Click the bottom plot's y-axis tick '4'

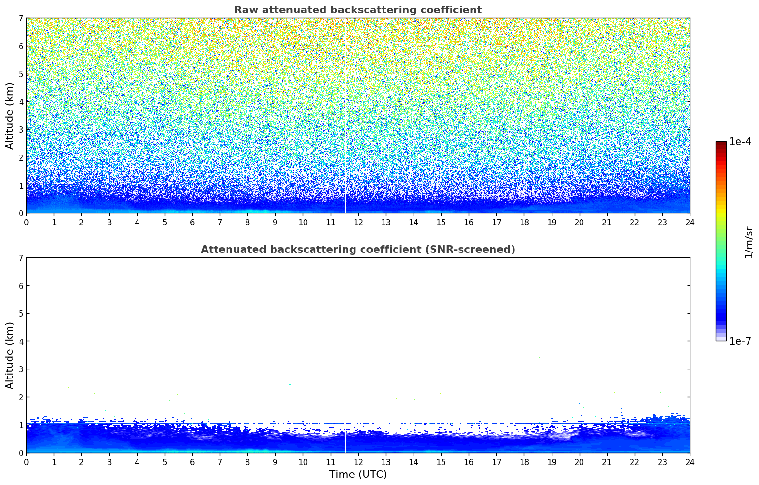click(20, 341)
